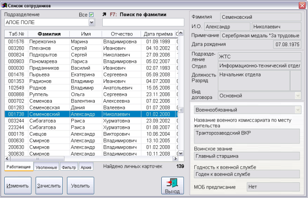Sort by the Отчество column header

122,34
